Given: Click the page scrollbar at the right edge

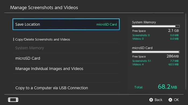Looking at the screenshot, I should [x=186, y=51].
